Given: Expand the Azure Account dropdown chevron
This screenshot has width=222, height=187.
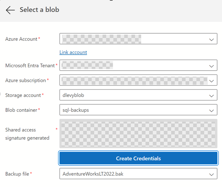Looking at the screenshot, I should (211, 39).
